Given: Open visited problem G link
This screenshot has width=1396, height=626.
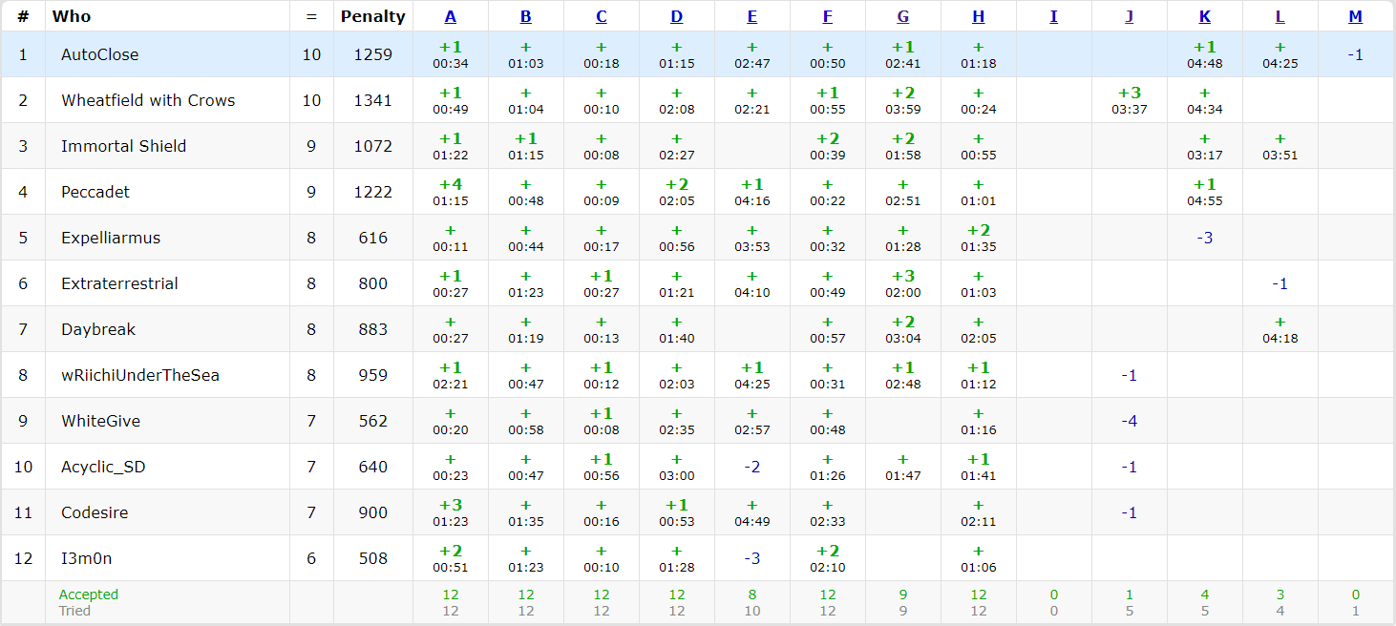Looking at the screenshot, I should click(x=902, y=16).
